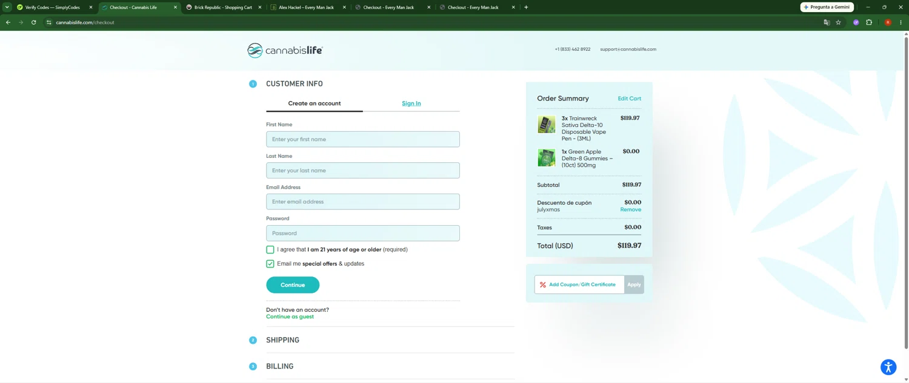This screenshot has height=383, width=909.
Task: Focus the First Name input field
Action: tap(363, 139)
